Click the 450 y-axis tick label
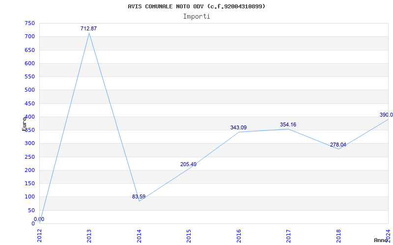Viewport: 393px width, 245px height. click(x=29, y=103)
